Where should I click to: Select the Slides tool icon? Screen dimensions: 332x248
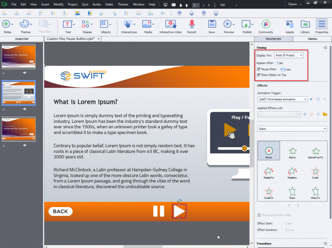click(6, 24)
